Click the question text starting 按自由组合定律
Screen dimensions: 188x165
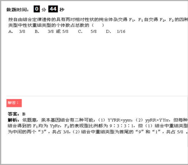[98, 22]
